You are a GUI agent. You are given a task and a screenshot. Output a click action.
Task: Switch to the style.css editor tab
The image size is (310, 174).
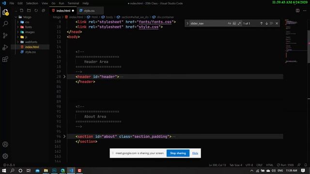point(90,11)
